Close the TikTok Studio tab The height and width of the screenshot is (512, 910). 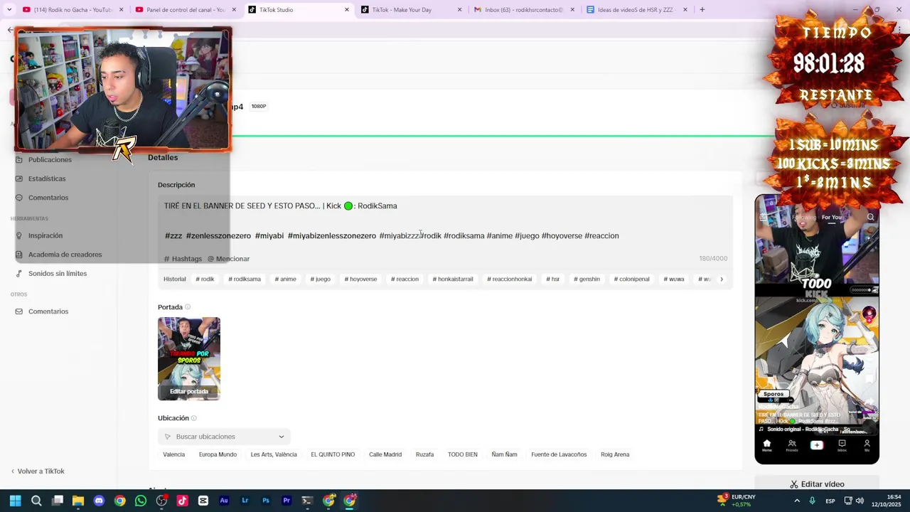pyautogui.click(x=347, y=10)
